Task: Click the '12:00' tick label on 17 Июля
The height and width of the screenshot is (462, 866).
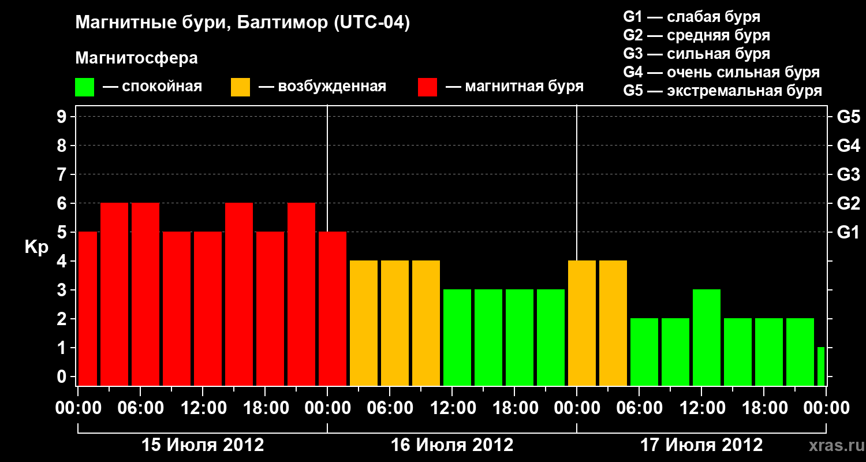Action: coord(701,408)
